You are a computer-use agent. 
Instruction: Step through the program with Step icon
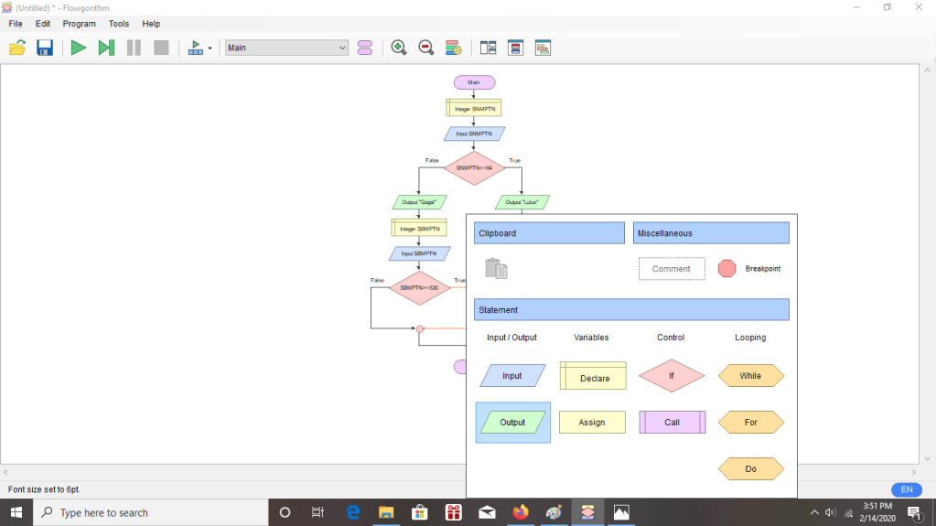[x=106, y=48]
